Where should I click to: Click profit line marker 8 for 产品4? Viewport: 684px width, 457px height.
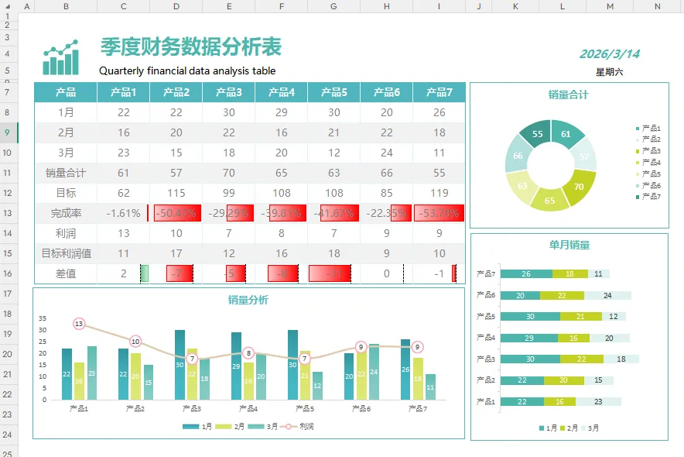pyautogui.click(x=248, y=353)
